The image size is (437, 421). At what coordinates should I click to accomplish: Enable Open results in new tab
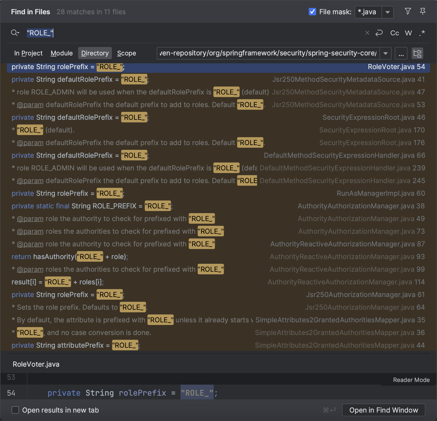[x=15, y=410]
